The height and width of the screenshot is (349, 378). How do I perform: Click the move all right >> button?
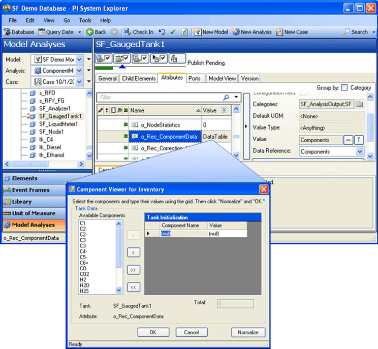pos(134,270)
